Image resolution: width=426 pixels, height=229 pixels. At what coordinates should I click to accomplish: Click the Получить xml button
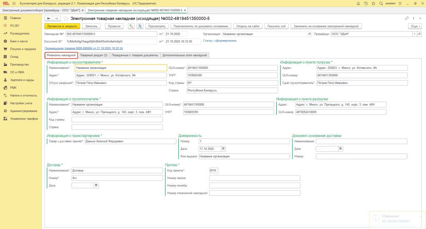pyautogui.click(x=277, y=26)
